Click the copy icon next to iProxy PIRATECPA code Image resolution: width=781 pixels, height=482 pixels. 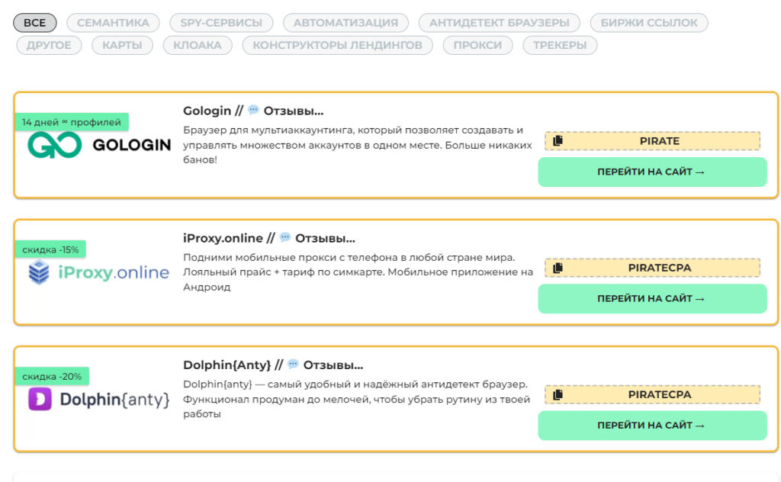pos(558,268)
